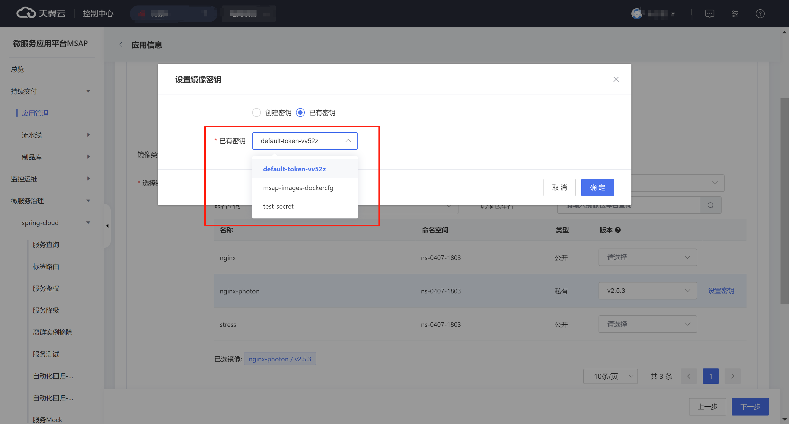This screenshot has height=424, width=789.
Task: Click 控制中心 in the top bar
Action: tap(98, 13)
